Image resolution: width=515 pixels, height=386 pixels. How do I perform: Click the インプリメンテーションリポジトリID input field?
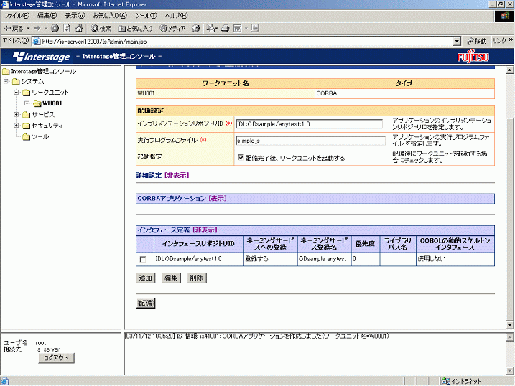[x=309, y=124]
